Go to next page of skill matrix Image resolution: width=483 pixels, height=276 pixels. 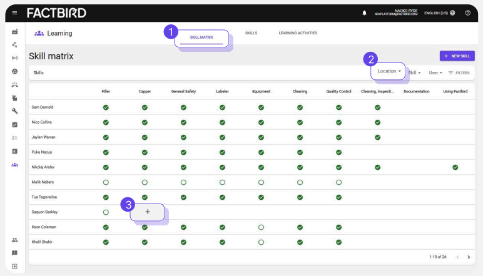pyautogui.click(x=469, y=257)
